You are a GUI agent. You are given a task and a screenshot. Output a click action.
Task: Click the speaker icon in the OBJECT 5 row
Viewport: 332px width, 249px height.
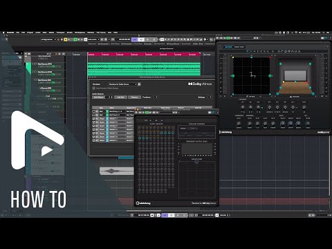tap(97, 133)
